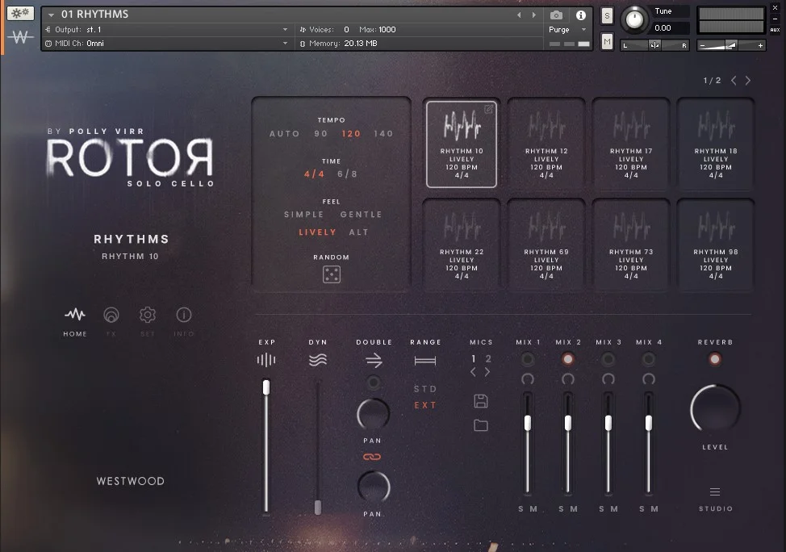The image size is (786, 552).
Task: Open the Output st. 1 dropdown
Action: coord(285,30)
